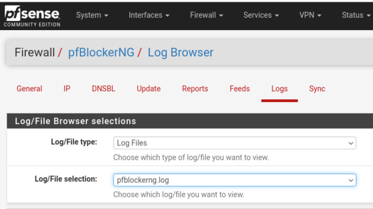This screenshot has height=209, width=373.
Task: Open the System menu
Action: (92, 15)
